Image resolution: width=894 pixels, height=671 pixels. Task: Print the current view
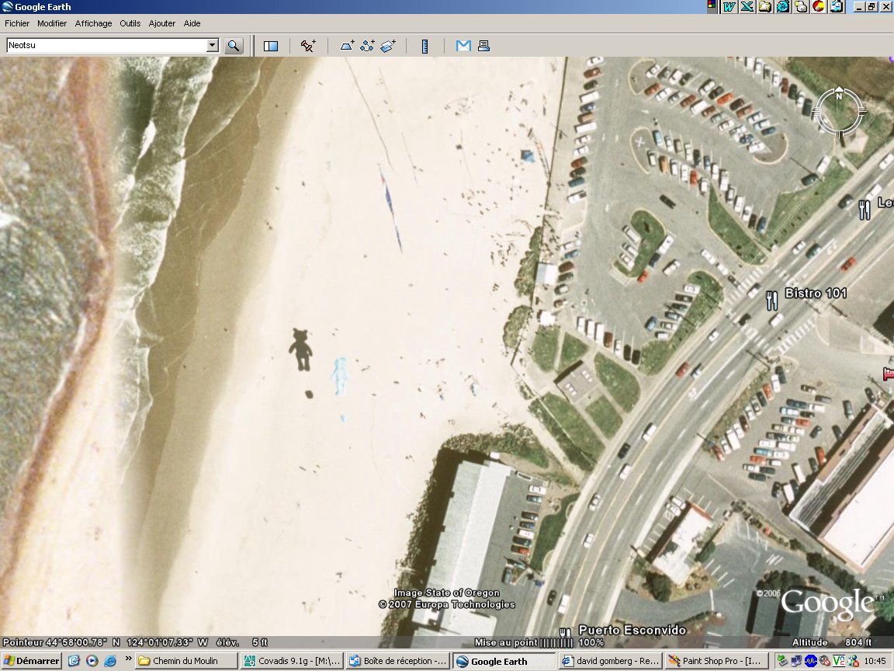coord(483,45)
